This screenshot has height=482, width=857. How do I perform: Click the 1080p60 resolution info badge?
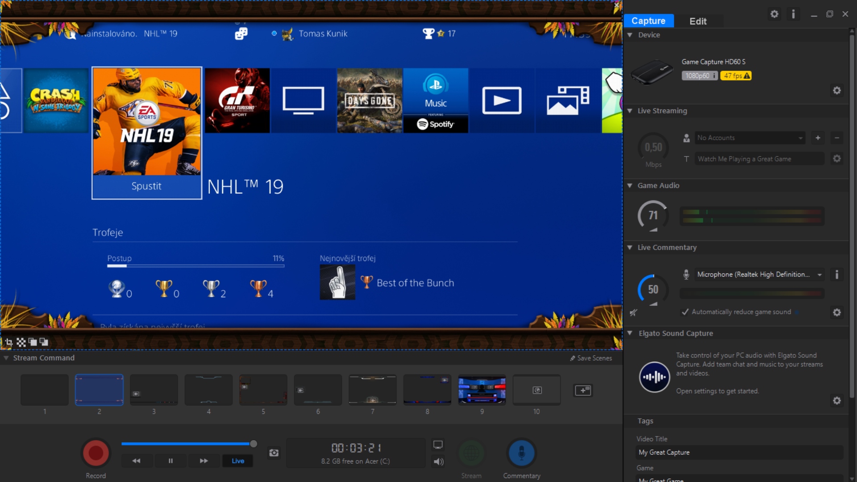coord(699,76)
